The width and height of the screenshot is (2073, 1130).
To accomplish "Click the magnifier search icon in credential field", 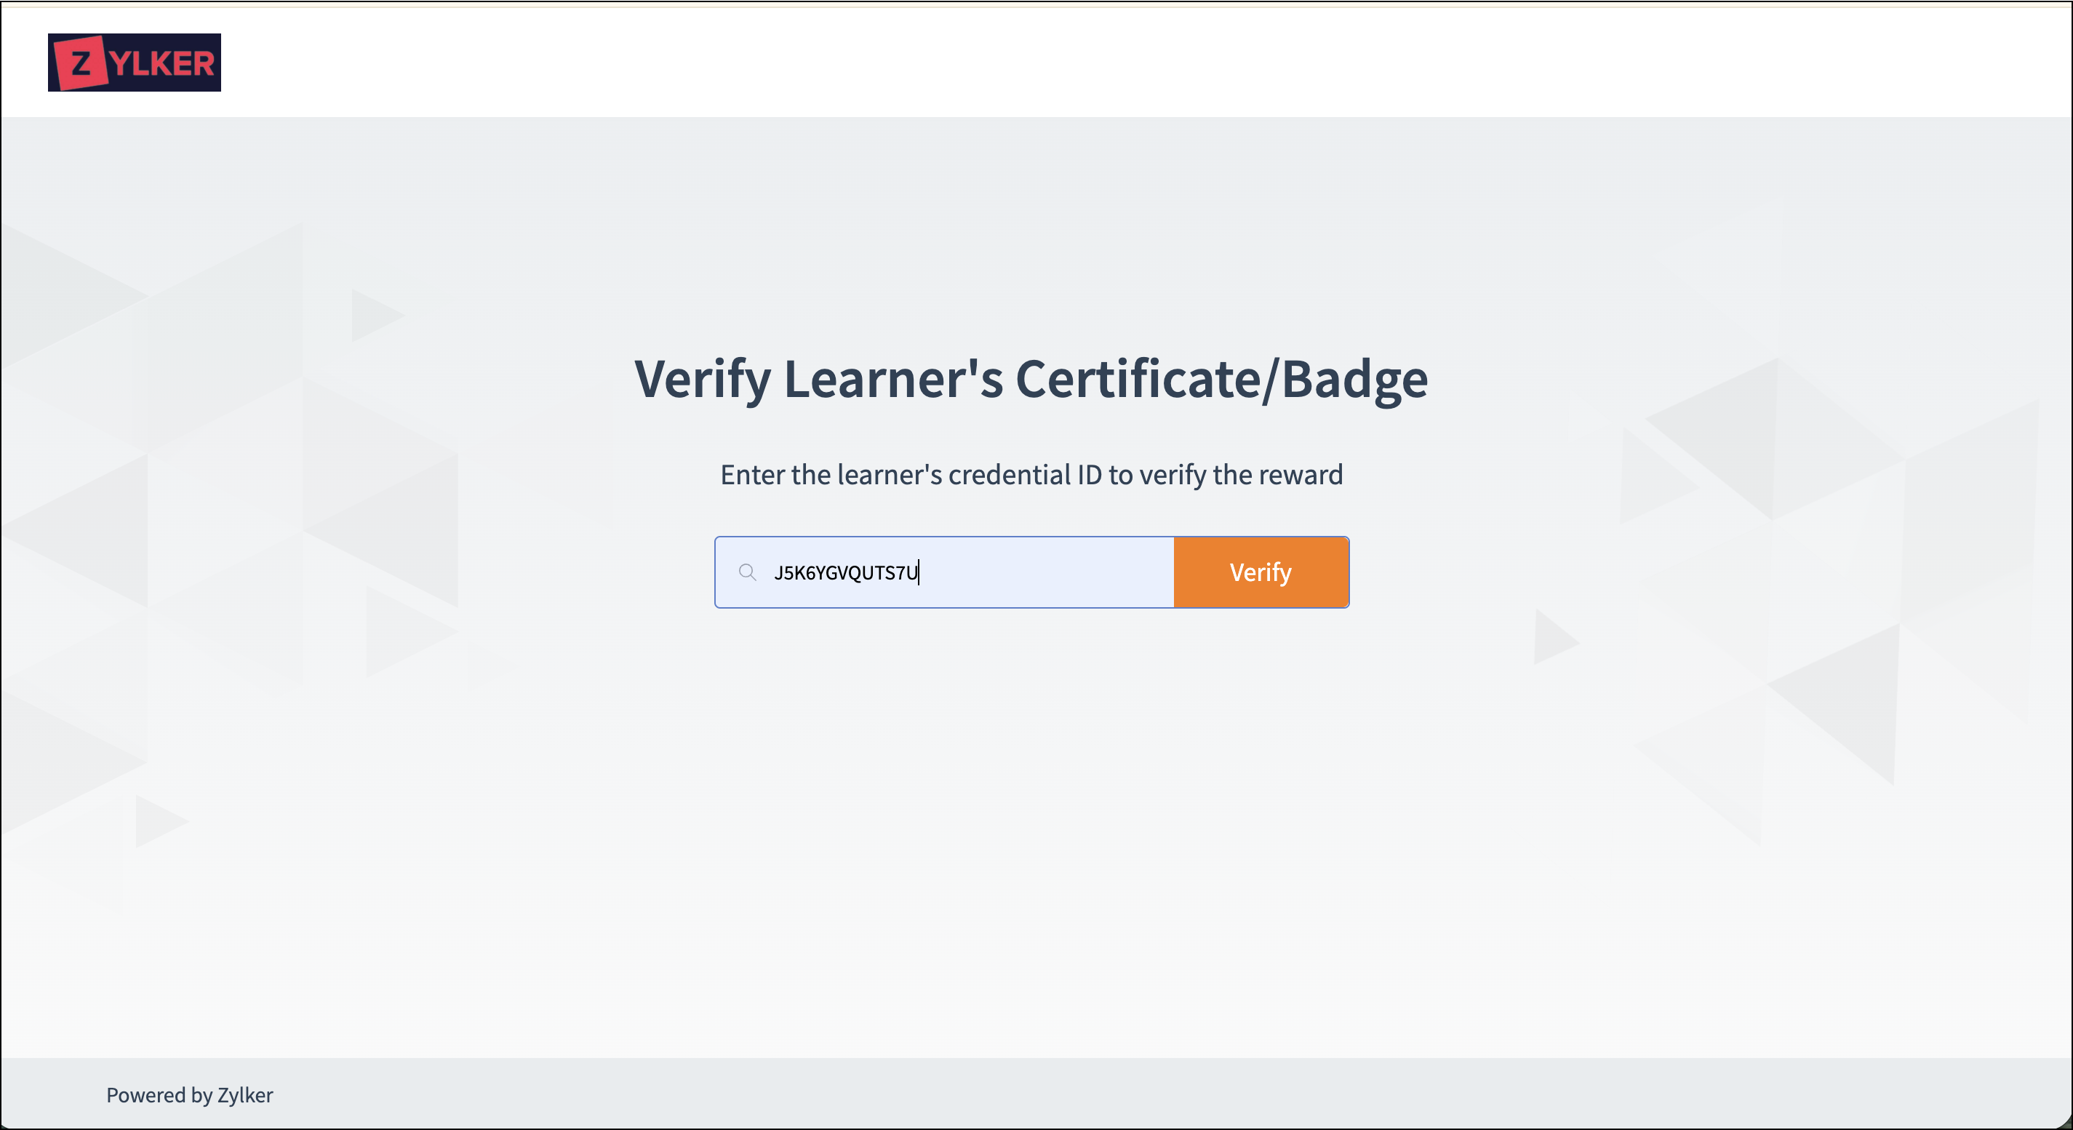I will click(x=748, y=572).
